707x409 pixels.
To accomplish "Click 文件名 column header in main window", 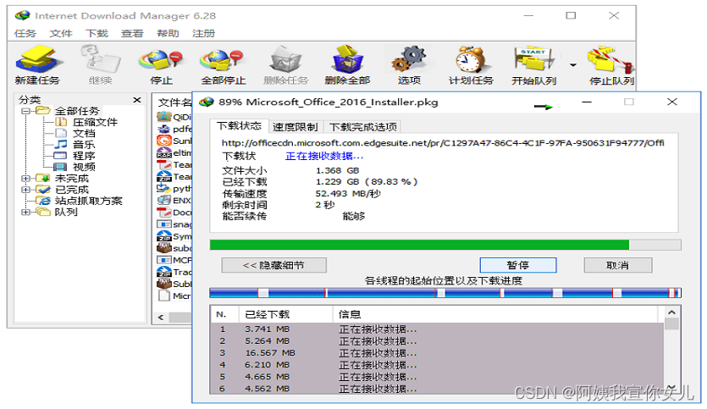I will tap(175, 102).
